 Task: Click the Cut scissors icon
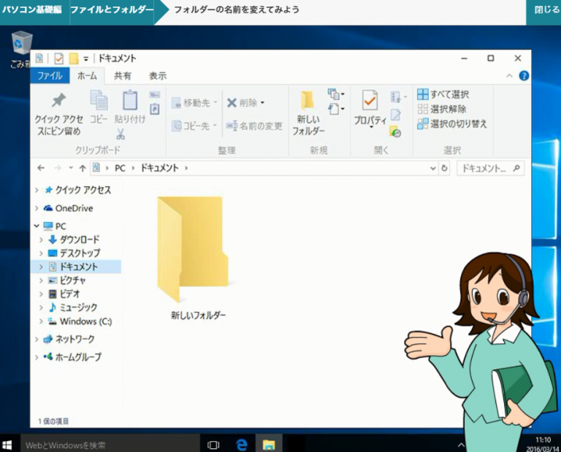(121, 134)
